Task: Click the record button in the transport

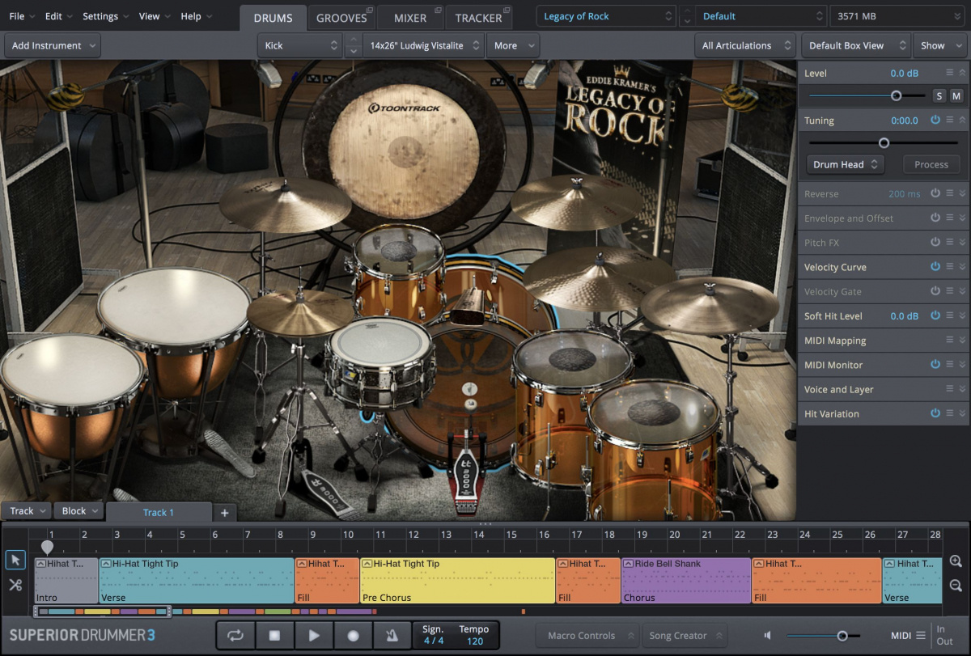Action: 353,635
